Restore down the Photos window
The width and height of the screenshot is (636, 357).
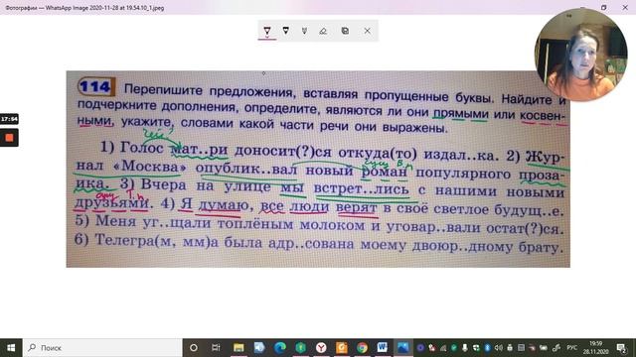[x=603, y=7]
